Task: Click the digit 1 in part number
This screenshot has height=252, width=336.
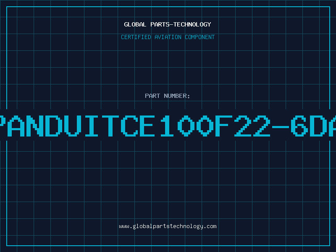Action: coord(167,126)
